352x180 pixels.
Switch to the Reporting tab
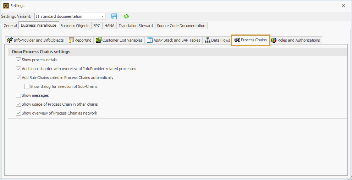tap(80, 40)
